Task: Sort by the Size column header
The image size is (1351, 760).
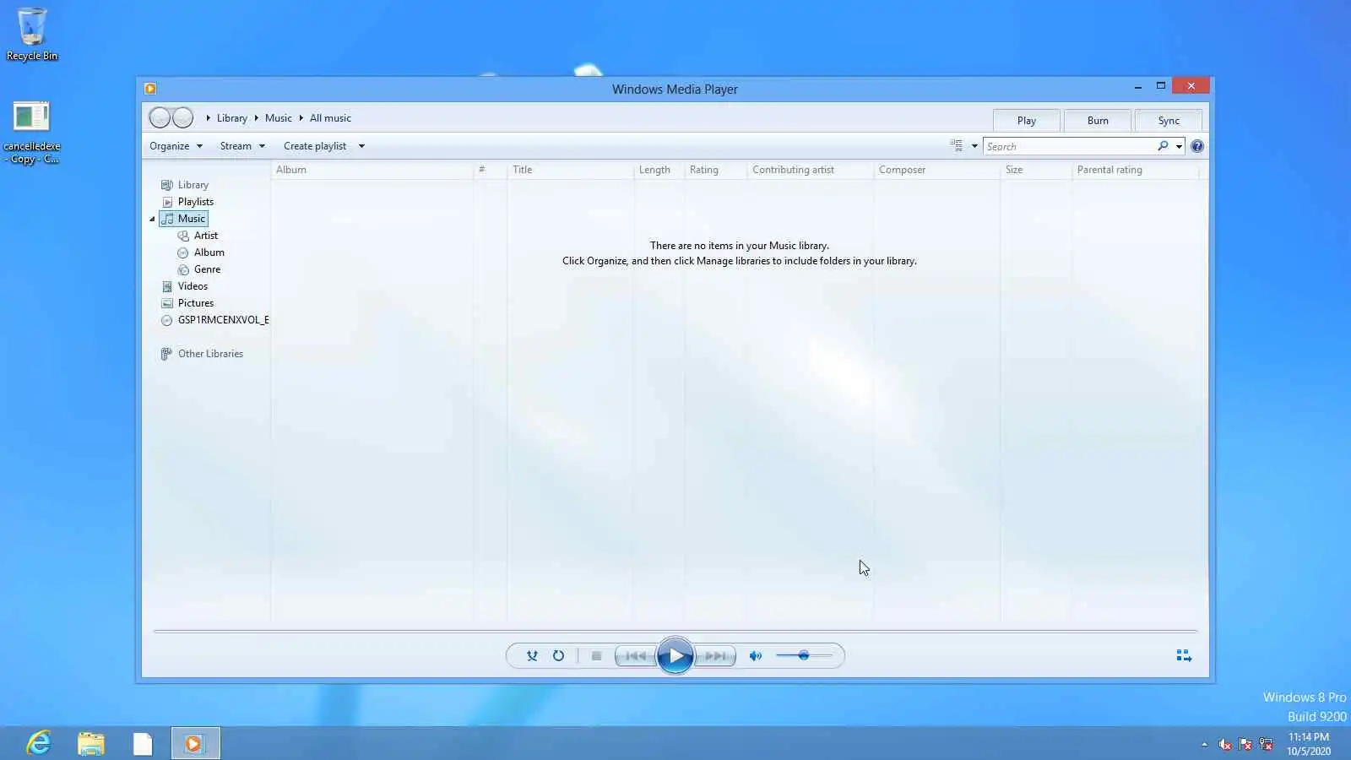Action: coord(1036,170)
